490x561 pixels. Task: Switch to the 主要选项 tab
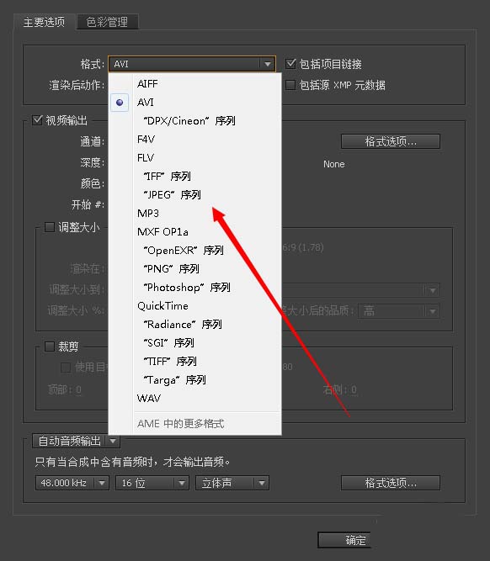point(45,22)
